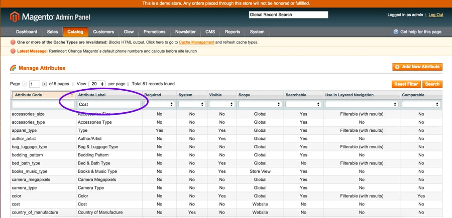The height and width of the screenshot is (218, 452).
Task: Click the next page arrow icon
Action: pyautogui.click(x=44, y=84)
